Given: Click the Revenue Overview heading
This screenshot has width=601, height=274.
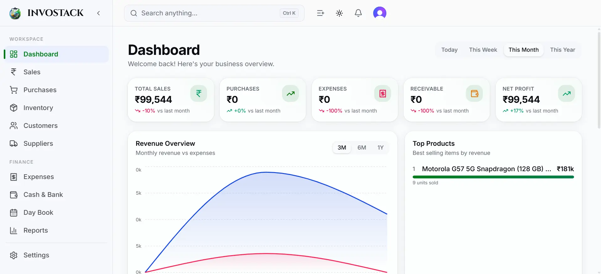Looking at the screenshot, I should (x=165, y=144).
